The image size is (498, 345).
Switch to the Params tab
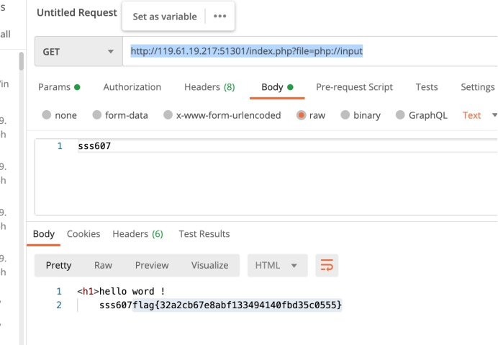pos(59,87)
